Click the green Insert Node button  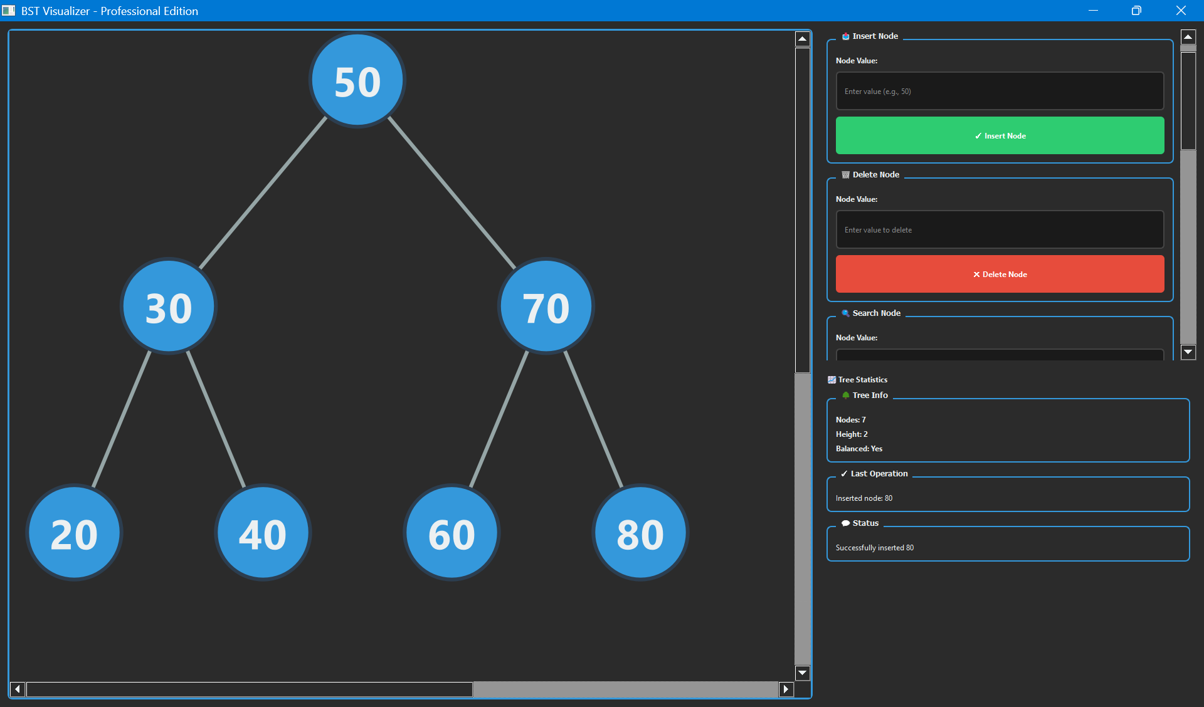click(x=1000, y=135)
